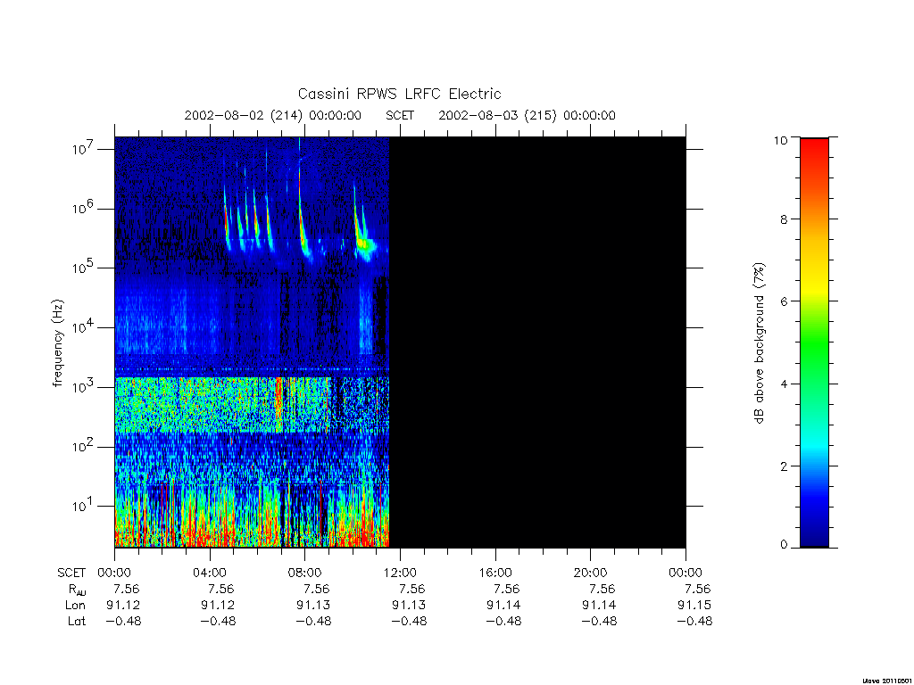The image size is (914, 685).
Task: Click the colorbar tick value '6'
Action: (784, 301)
